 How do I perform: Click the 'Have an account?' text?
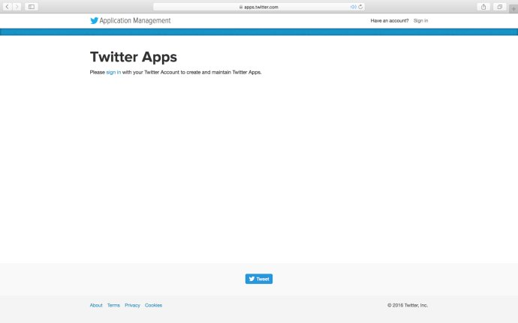click(x=390, y=20)
